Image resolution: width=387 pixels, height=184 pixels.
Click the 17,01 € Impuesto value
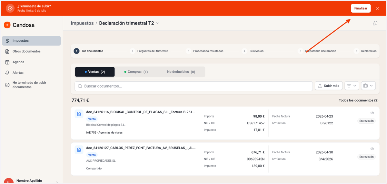tap(259, 130)
